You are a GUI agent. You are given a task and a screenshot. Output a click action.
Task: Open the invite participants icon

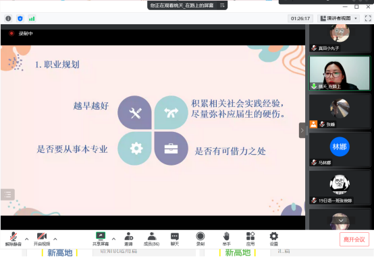tap(128, 239)
